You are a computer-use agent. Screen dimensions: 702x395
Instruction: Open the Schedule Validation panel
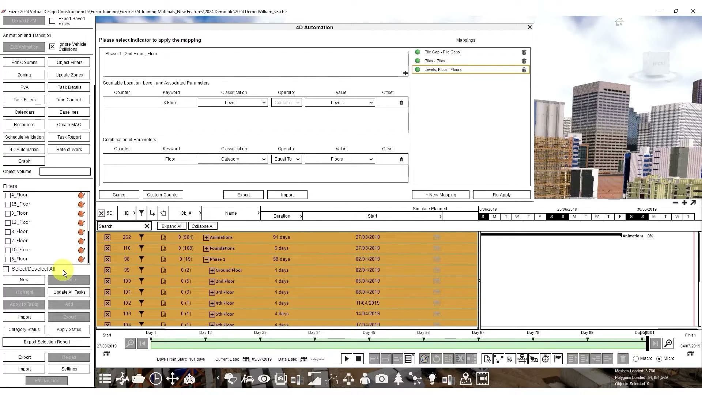[x=24, y=137]
